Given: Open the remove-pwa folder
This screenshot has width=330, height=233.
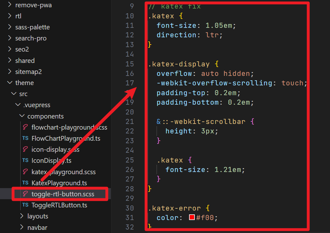Looking at the screenshot, I should click(x=34, y=5).
